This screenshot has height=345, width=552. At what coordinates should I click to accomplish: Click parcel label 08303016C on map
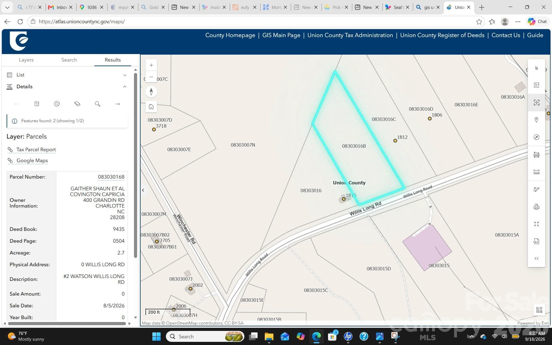384,119
